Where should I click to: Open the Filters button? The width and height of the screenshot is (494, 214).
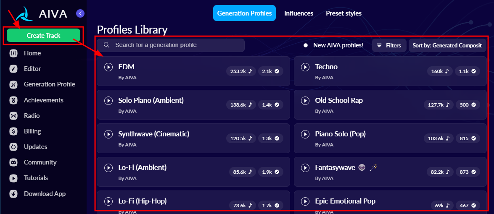point(389,45)
